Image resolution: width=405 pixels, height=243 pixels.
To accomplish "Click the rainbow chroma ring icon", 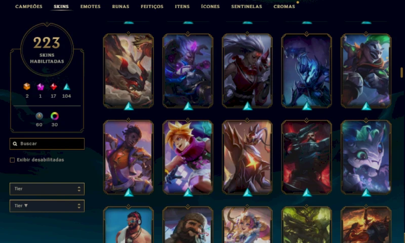I will [55, 116].
